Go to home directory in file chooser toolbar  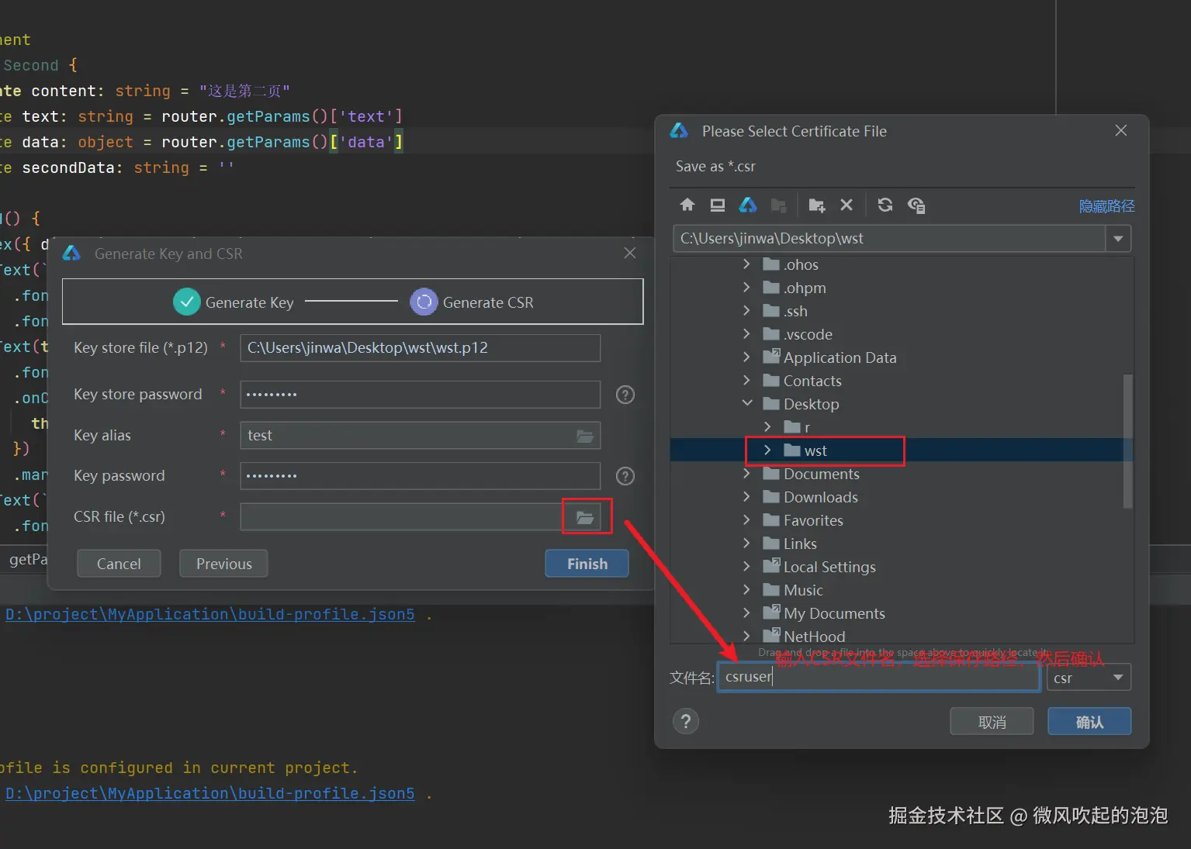tap(687, 205)
